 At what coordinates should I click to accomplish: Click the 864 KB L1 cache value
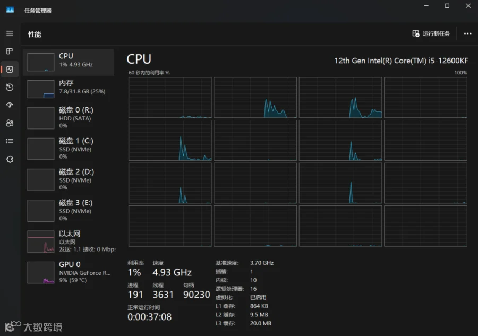click(259, 306)
